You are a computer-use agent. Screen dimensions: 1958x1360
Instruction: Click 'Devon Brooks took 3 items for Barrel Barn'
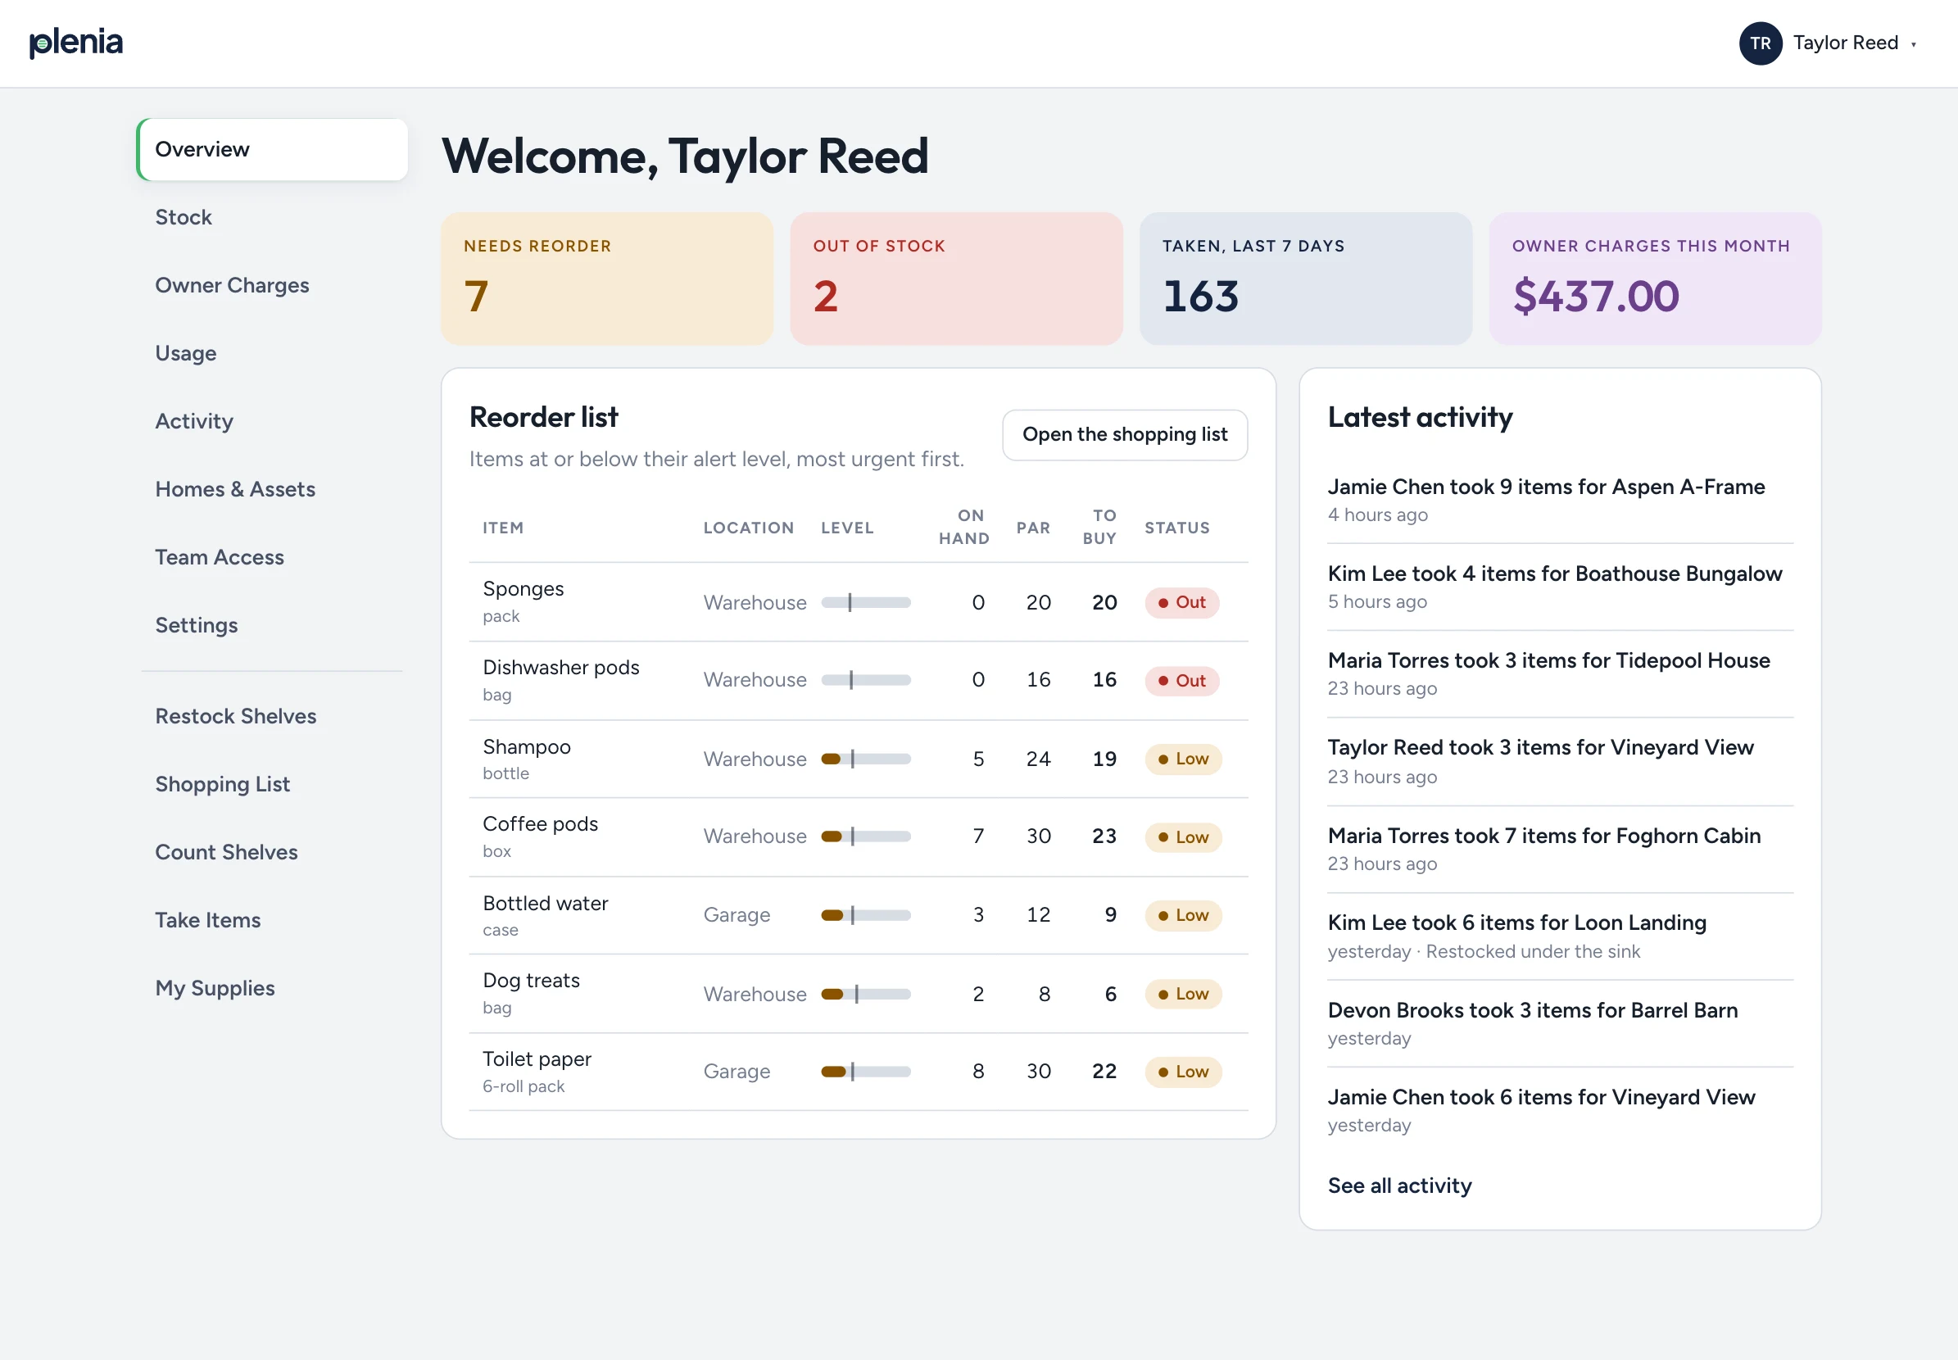(1532, 1011)
